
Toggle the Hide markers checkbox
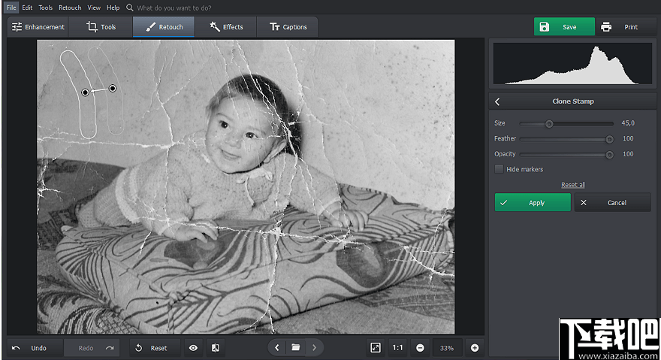(499, 169)
